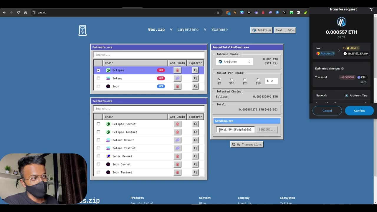Expand the Alert warning in transfer request
This screenshot has height=212, width=377.
tap(353, 48)
